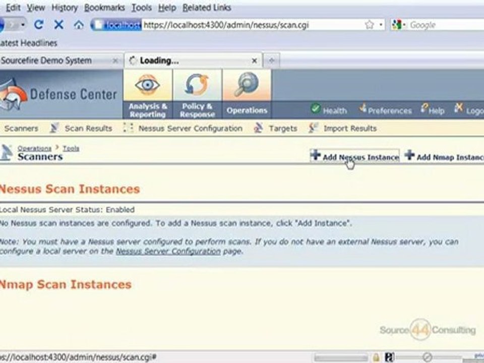Click the padlock security icon in status bar
The height and width of the screenshot is (363, 484).
376,357
